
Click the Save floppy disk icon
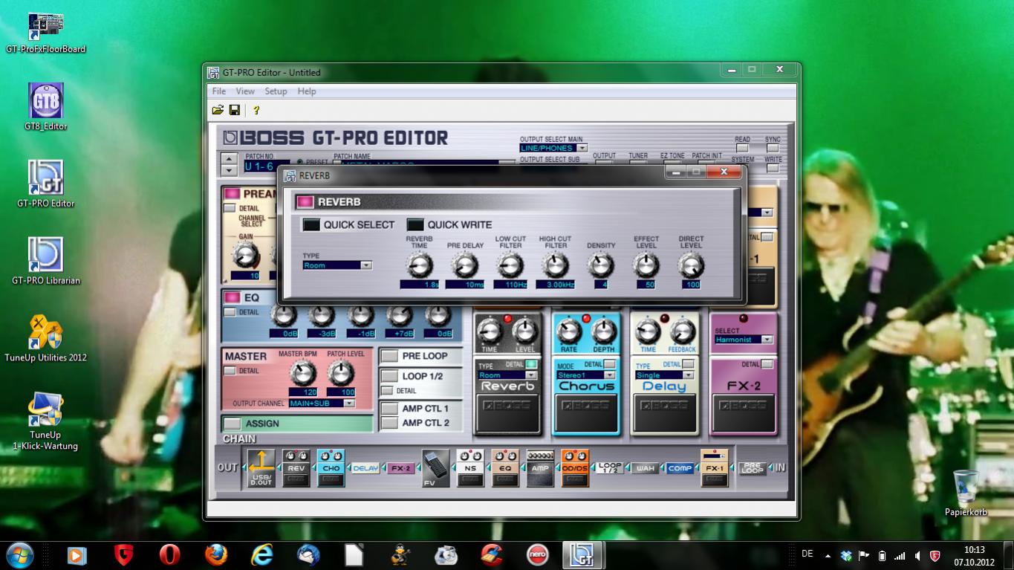235,110
